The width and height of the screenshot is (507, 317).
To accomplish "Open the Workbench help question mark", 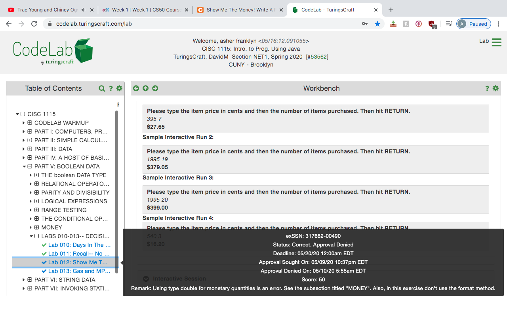I will coord(487,88).
